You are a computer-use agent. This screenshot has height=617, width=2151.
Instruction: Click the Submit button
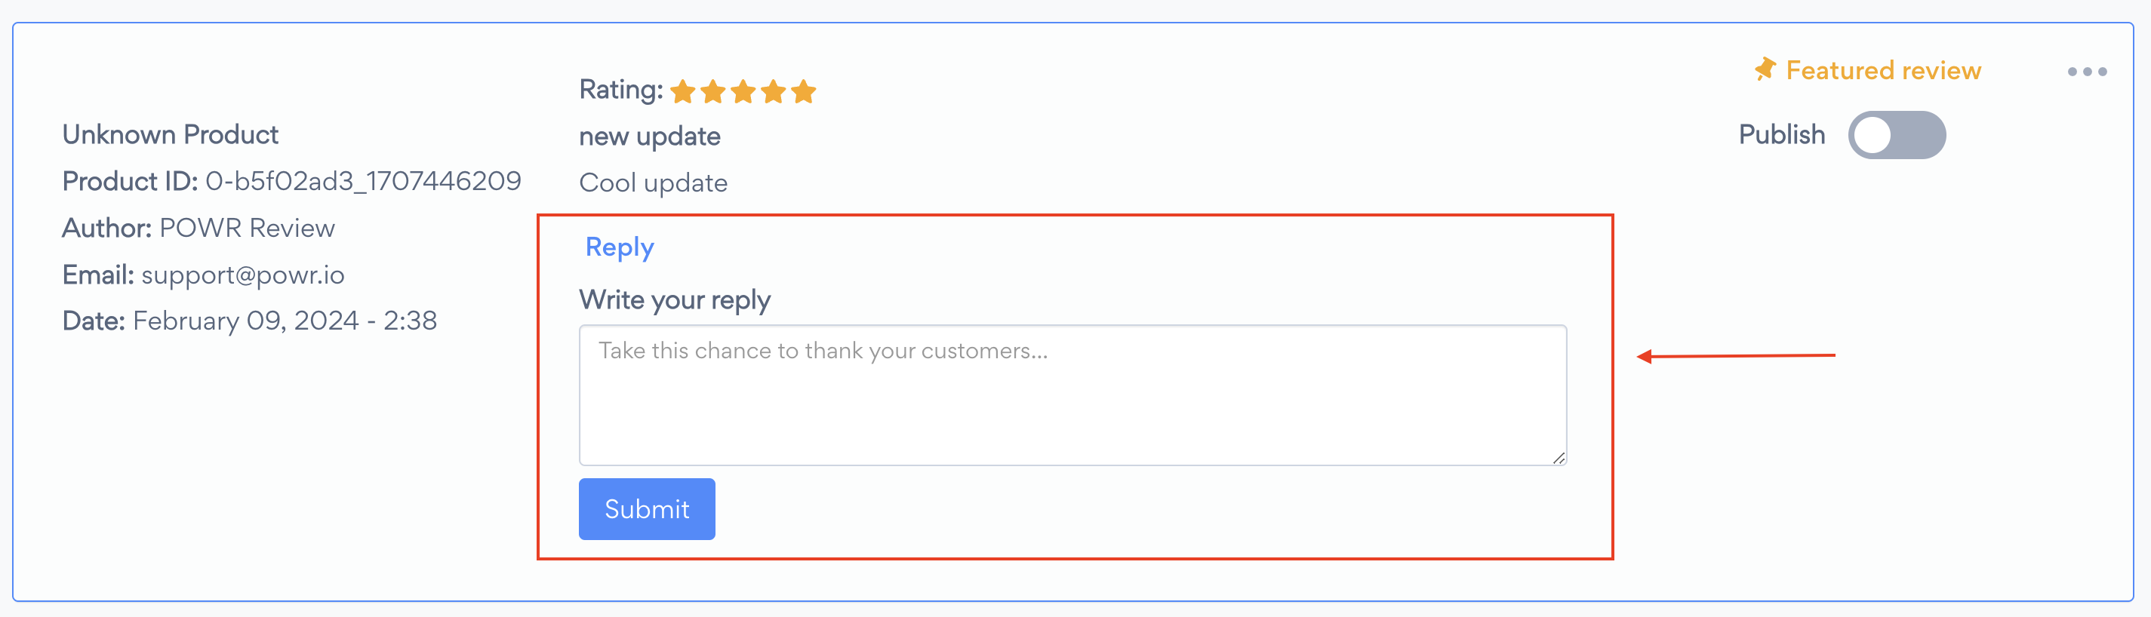(647, 508)
